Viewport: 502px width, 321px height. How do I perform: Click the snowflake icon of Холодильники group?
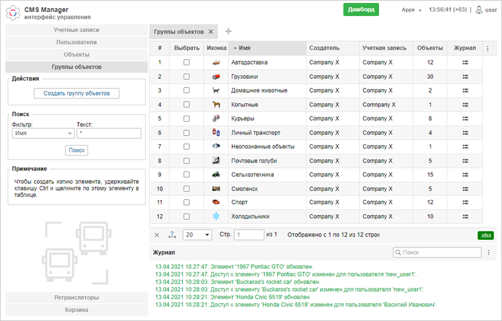[216, 217]
